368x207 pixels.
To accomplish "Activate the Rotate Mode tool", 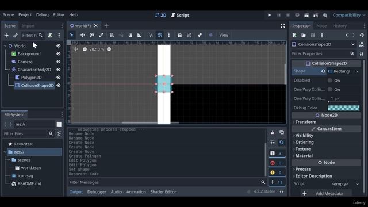I will [x=92, y=35].
